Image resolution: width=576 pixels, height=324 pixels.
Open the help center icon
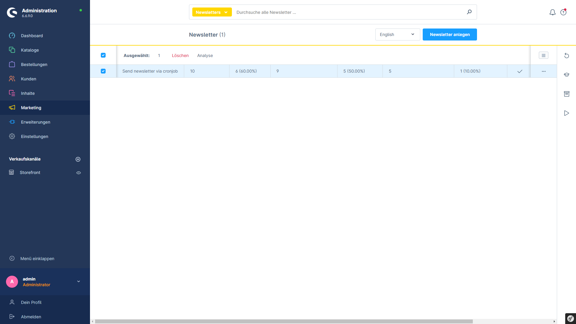(563, 12)
